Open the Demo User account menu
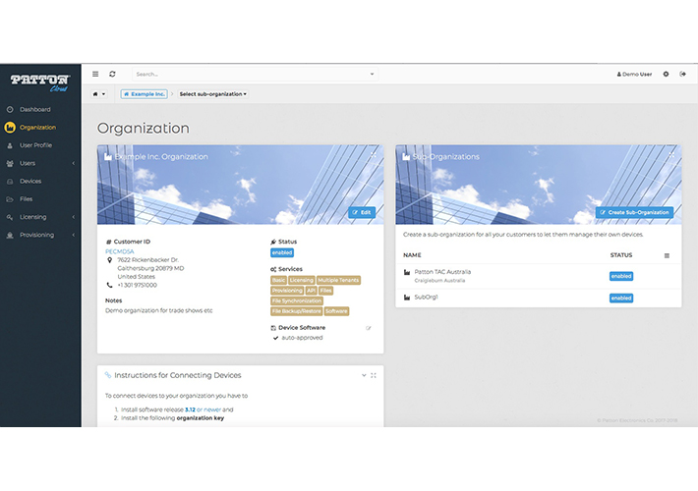Image resolution: width=698 pixels, height=491 pixels. [x=634, y=75]
